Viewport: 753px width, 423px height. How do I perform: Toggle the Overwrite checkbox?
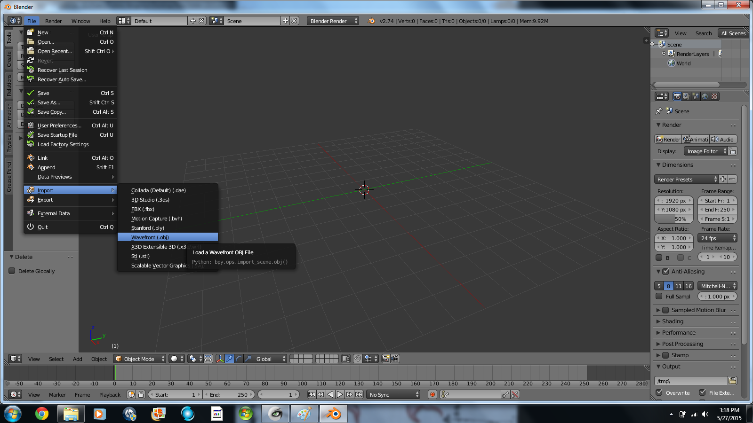[659, 392]
